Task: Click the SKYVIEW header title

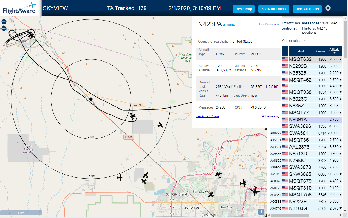Action: pyautogui.click(x=55, y=8)
